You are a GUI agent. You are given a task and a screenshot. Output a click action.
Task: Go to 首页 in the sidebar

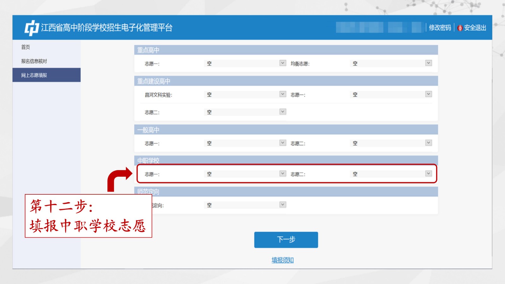pyautogui.click(x=26, y=47)
